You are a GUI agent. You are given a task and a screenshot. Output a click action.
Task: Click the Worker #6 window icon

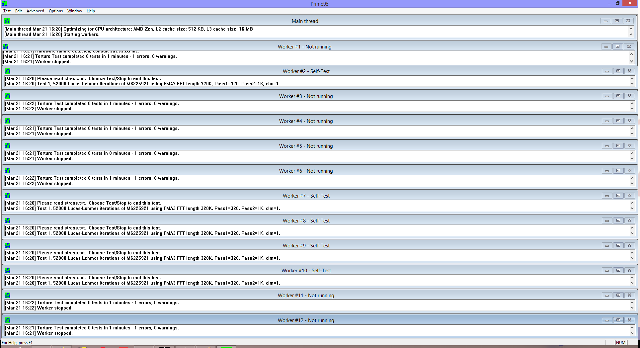(x=8, y=171)
